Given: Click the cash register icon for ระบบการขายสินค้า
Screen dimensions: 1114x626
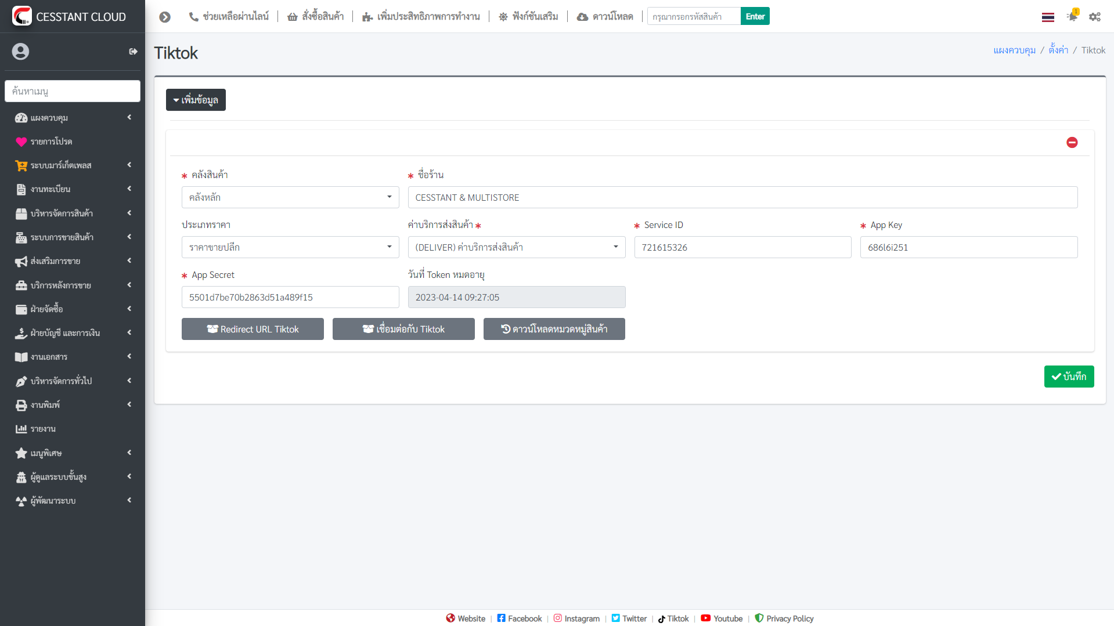Looking at the screenshot, I should (x=21, y=237).
